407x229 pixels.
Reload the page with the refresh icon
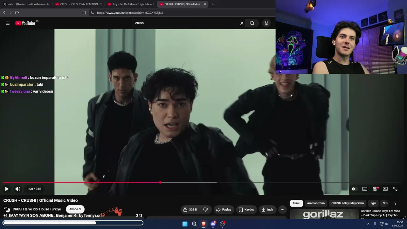click(17, 13)
